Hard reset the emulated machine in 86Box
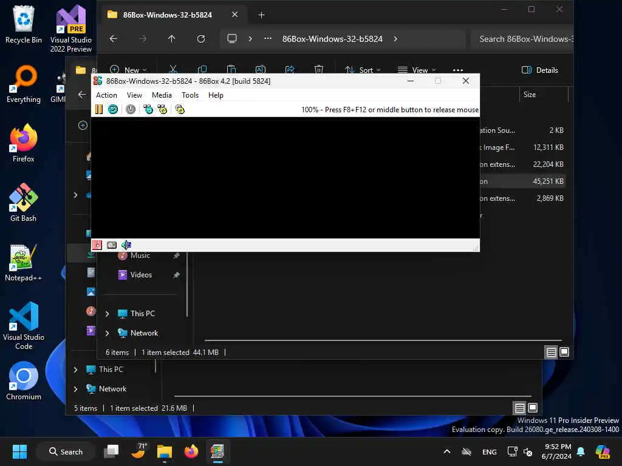This screenshot has width=622, height=466. tap(112, 109)
